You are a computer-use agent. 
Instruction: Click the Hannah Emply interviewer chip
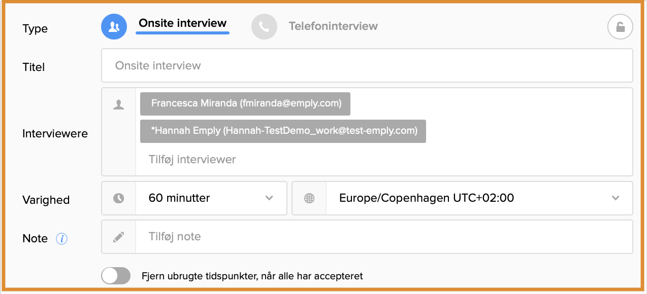283,131
